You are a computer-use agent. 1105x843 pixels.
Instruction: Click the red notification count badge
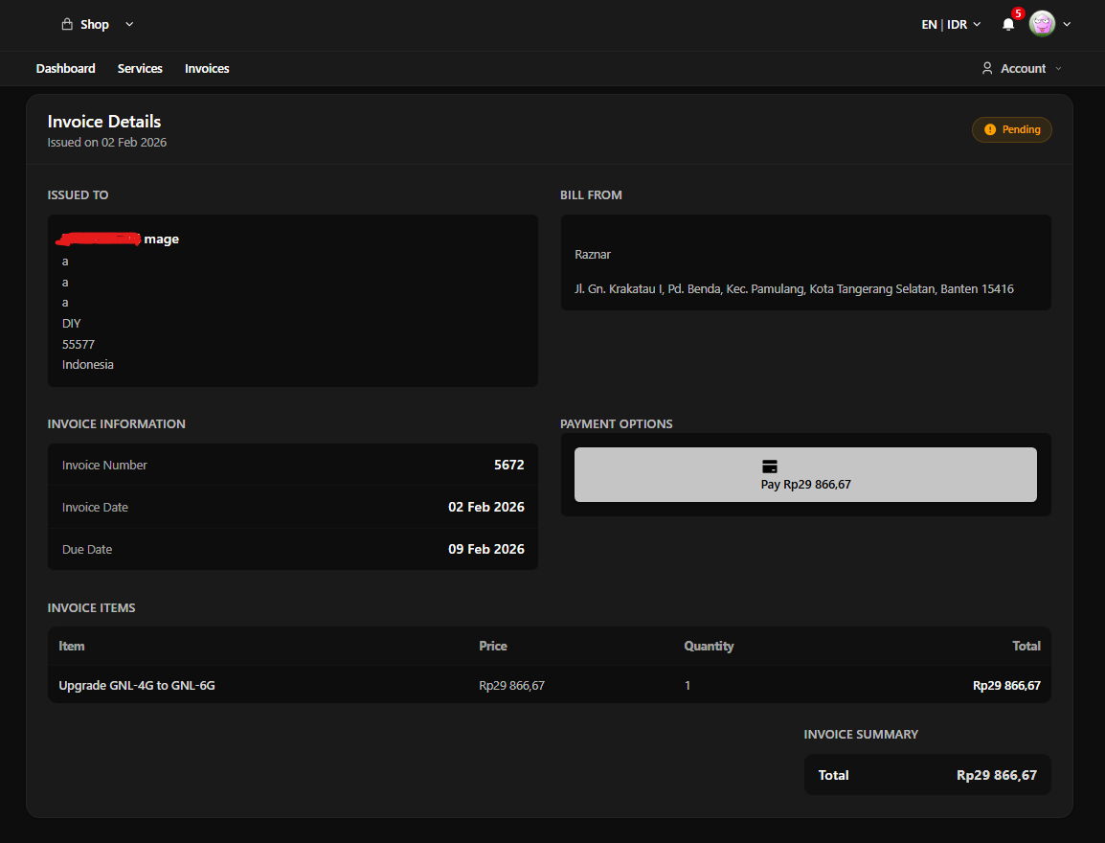[x=1018, y=14]
